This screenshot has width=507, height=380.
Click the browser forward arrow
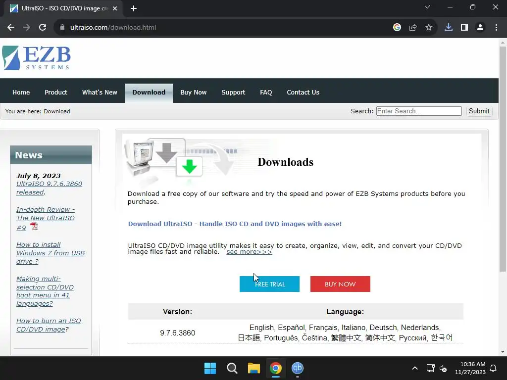click(27, 28)
